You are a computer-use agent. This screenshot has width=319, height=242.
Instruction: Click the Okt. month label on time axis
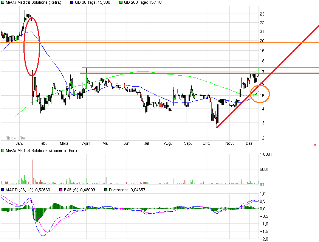[206, 144]
